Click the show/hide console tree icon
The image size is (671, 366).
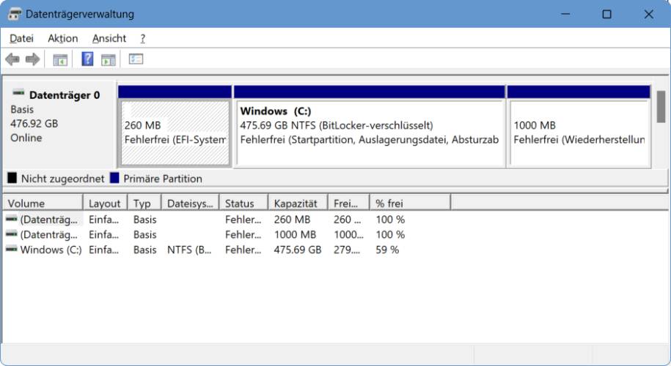coord(60,59)
